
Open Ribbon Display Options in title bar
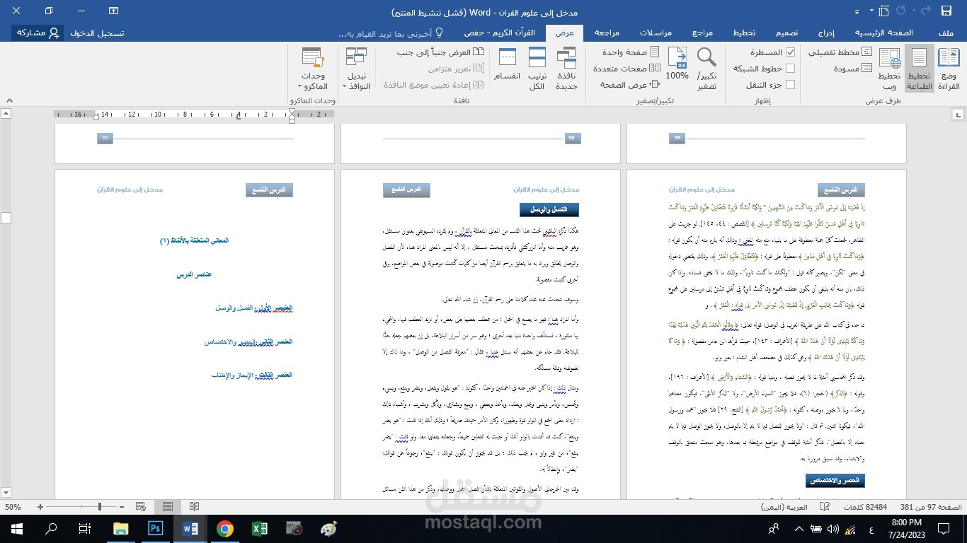(113, 11)
